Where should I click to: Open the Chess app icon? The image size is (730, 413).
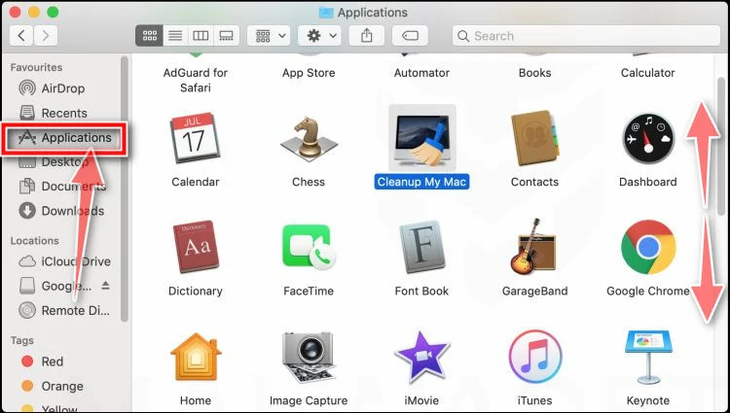(x=309, y=138)
